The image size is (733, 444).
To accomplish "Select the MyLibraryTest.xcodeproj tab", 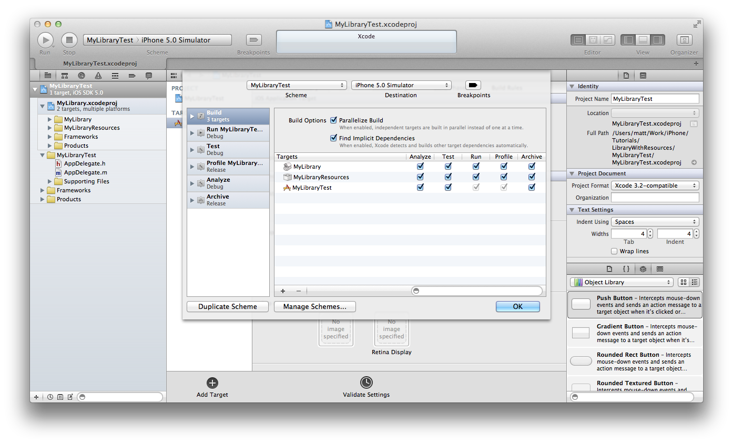I will pos(100,64).
